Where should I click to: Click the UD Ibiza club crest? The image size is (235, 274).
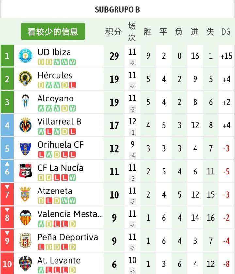[x=25, y=56]
